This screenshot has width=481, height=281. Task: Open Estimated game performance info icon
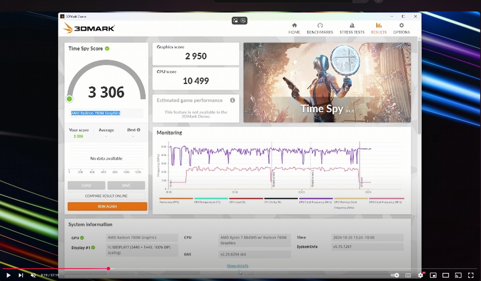point(233,100)
